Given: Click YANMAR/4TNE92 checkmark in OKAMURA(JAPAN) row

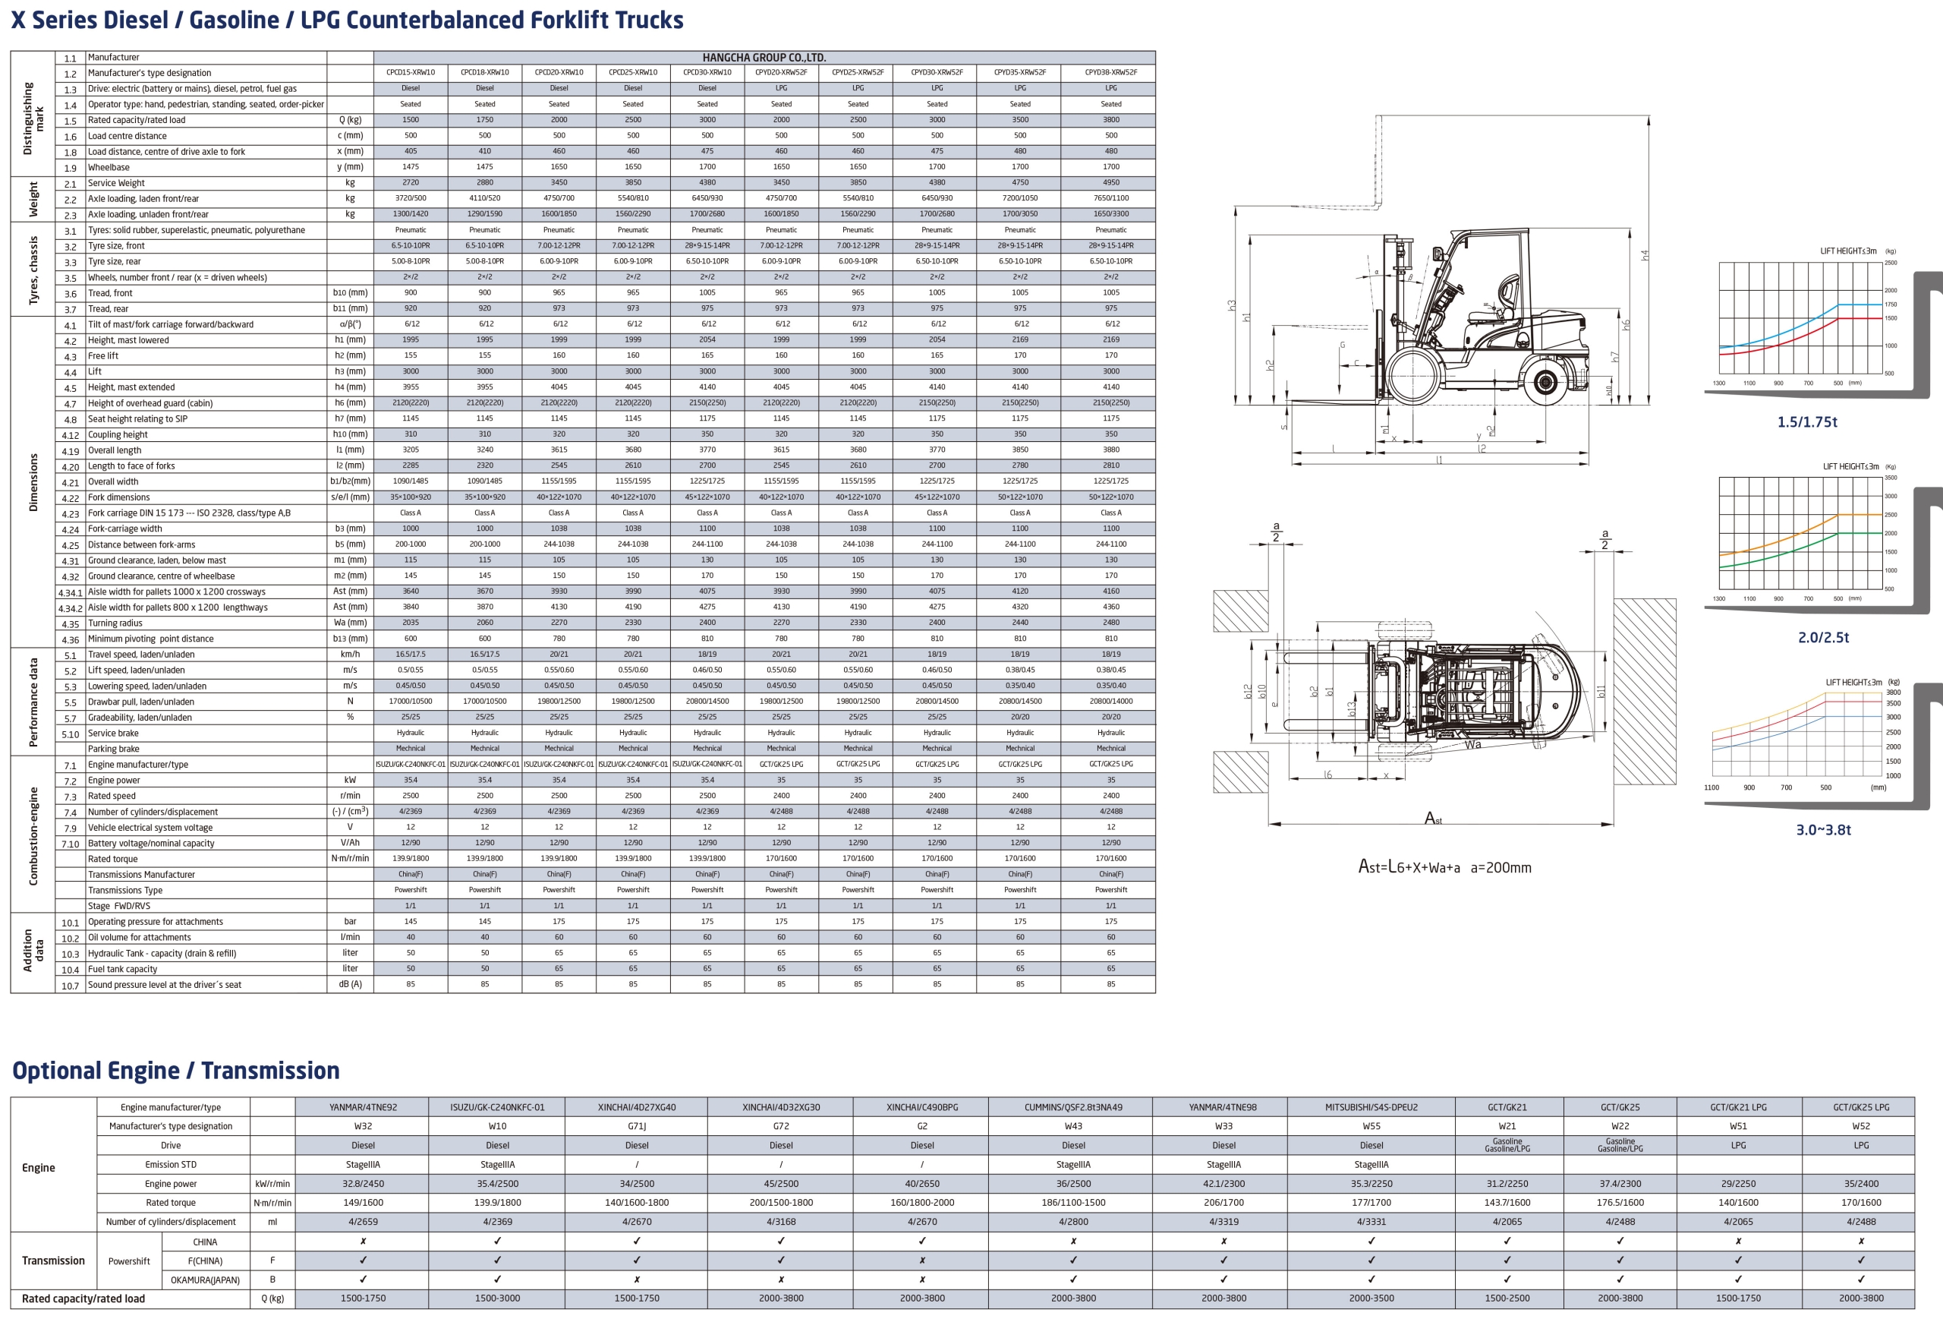Looking at the screenshot, I should click(x=363, y=1280).
